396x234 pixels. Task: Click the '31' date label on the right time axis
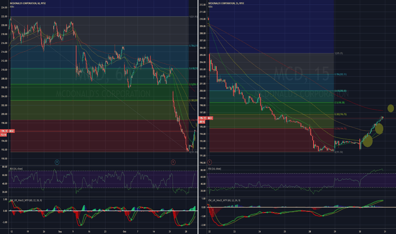385,231
